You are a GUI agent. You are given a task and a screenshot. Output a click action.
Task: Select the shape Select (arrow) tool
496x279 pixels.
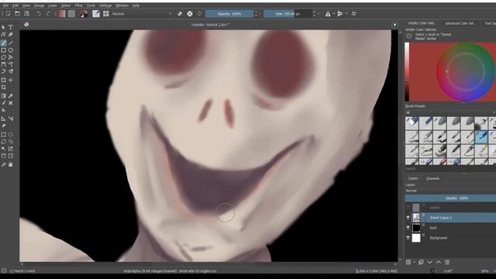click(3, 28)
